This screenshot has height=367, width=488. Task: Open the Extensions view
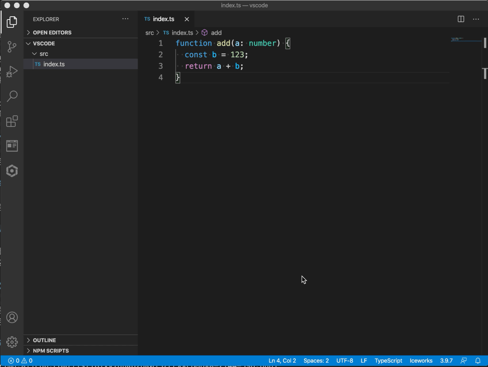[x=12, y=121]
